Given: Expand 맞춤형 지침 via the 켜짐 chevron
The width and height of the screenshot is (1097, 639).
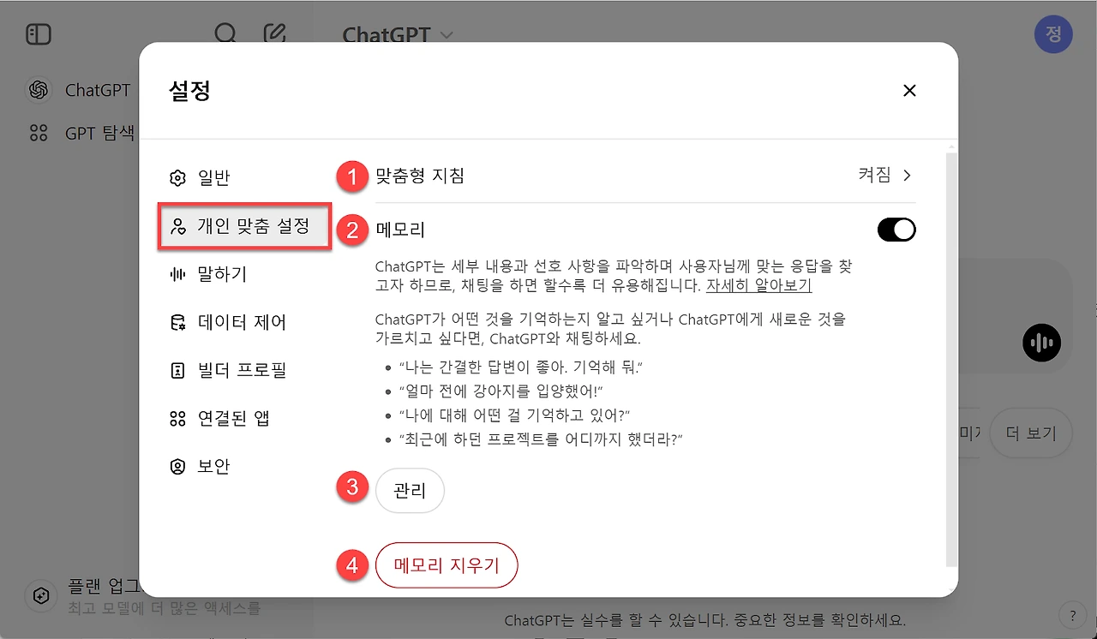Looking at the screenshot, I should (x=885, y=176).
